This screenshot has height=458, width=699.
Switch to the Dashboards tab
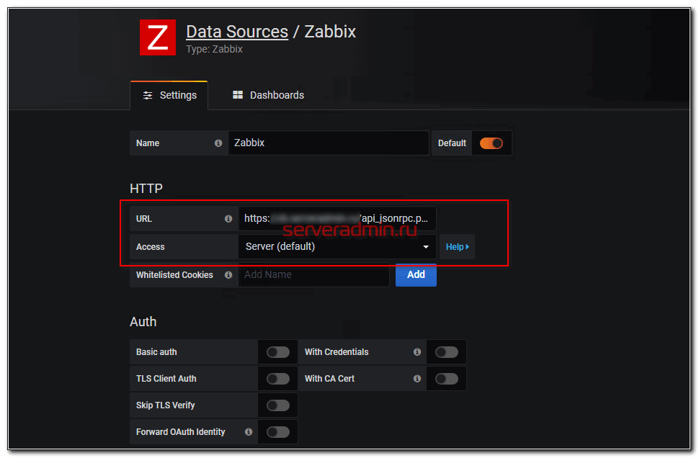pos(268,95)
